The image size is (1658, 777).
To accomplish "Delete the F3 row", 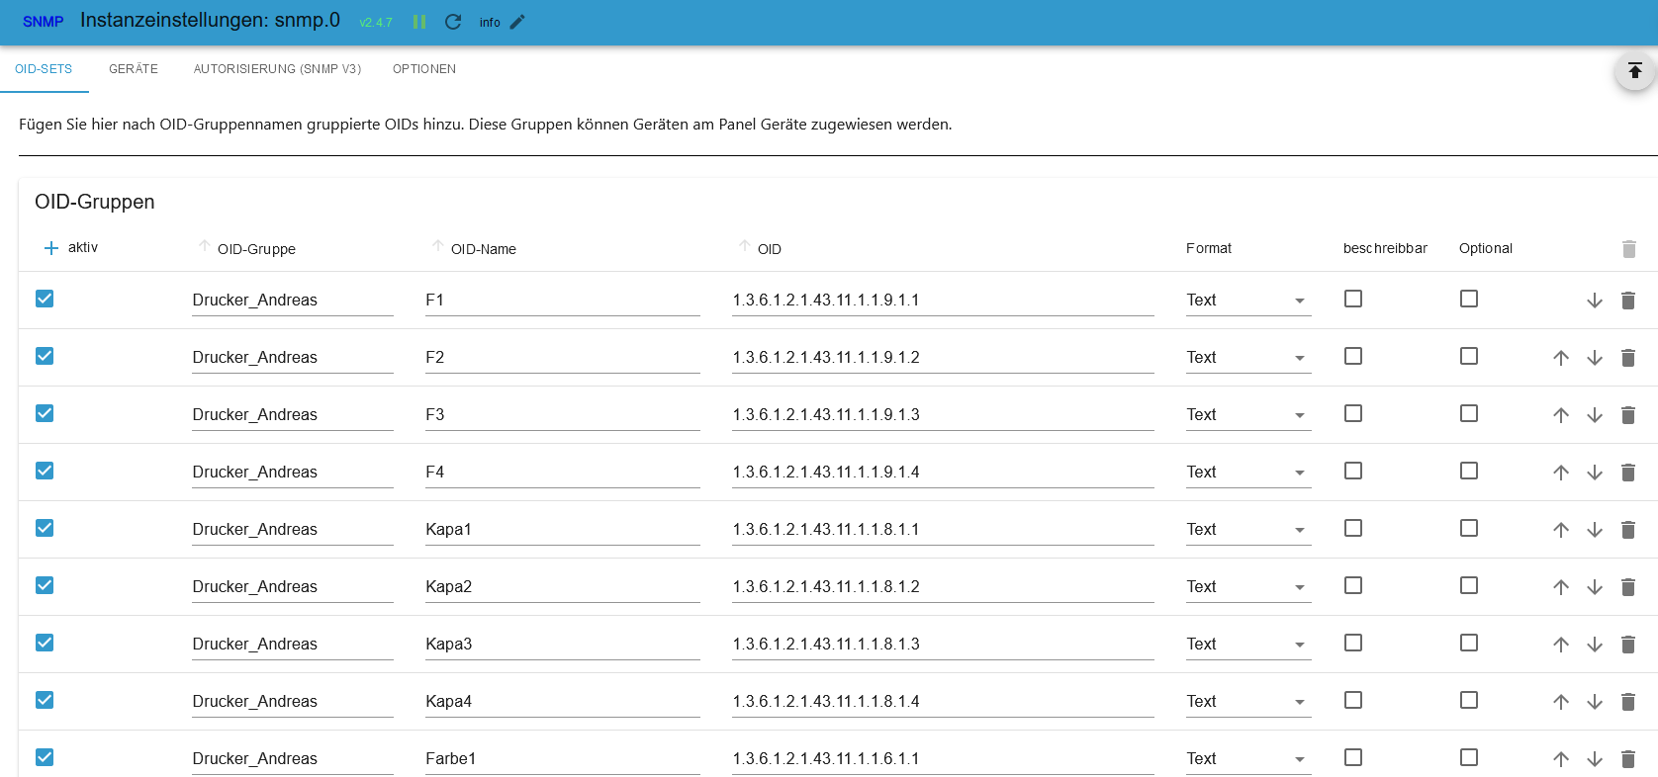I will pyautogui.click(x=1628, y=415).
